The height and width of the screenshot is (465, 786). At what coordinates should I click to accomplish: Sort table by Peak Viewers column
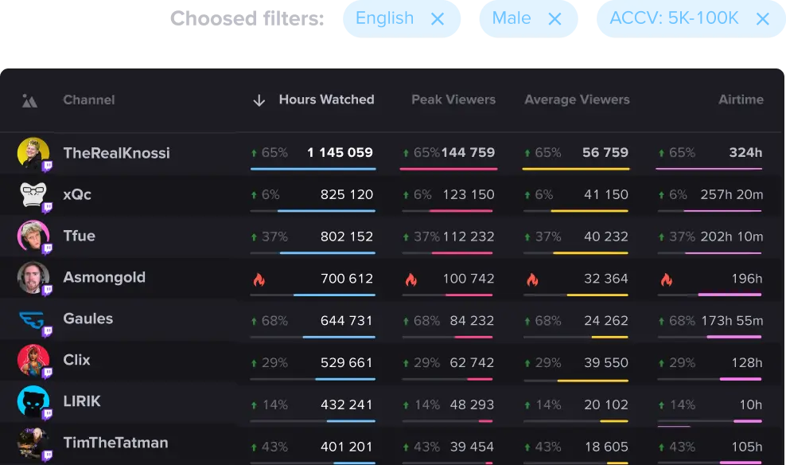pos(453,100)
